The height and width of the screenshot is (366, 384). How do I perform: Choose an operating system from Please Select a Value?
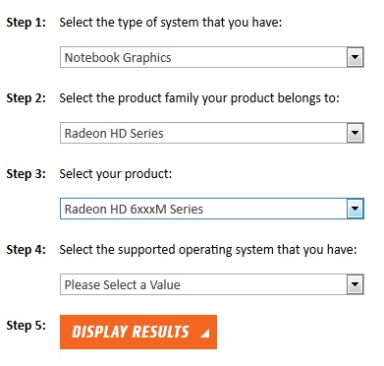pos(212,284)
